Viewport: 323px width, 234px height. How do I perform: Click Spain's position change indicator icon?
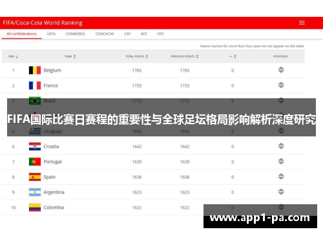(281, 176)
